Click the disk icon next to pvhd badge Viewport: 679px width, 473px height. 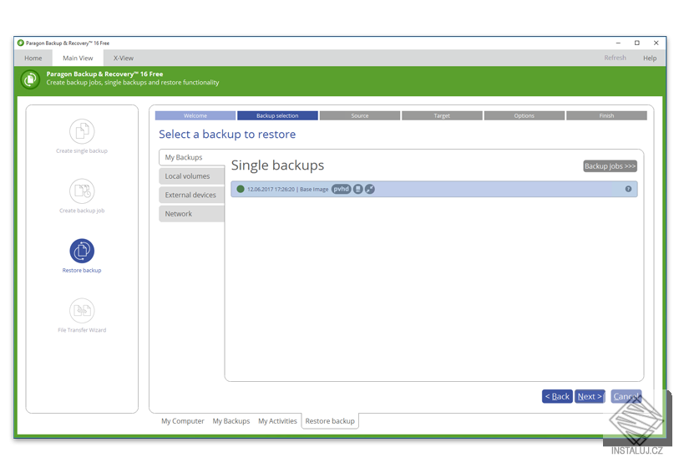coord(357,189)
